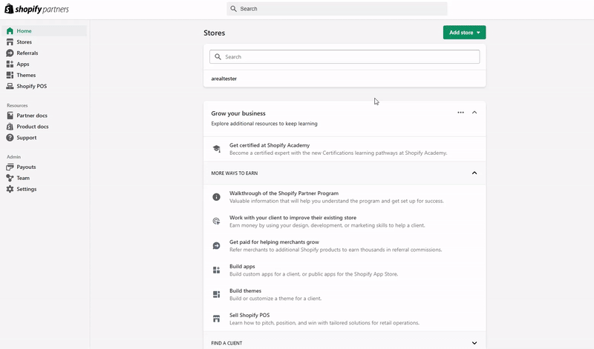Screen dimensions: 594x349
Task: Click the icon beside Build apps item
Action: coord(216,270)
